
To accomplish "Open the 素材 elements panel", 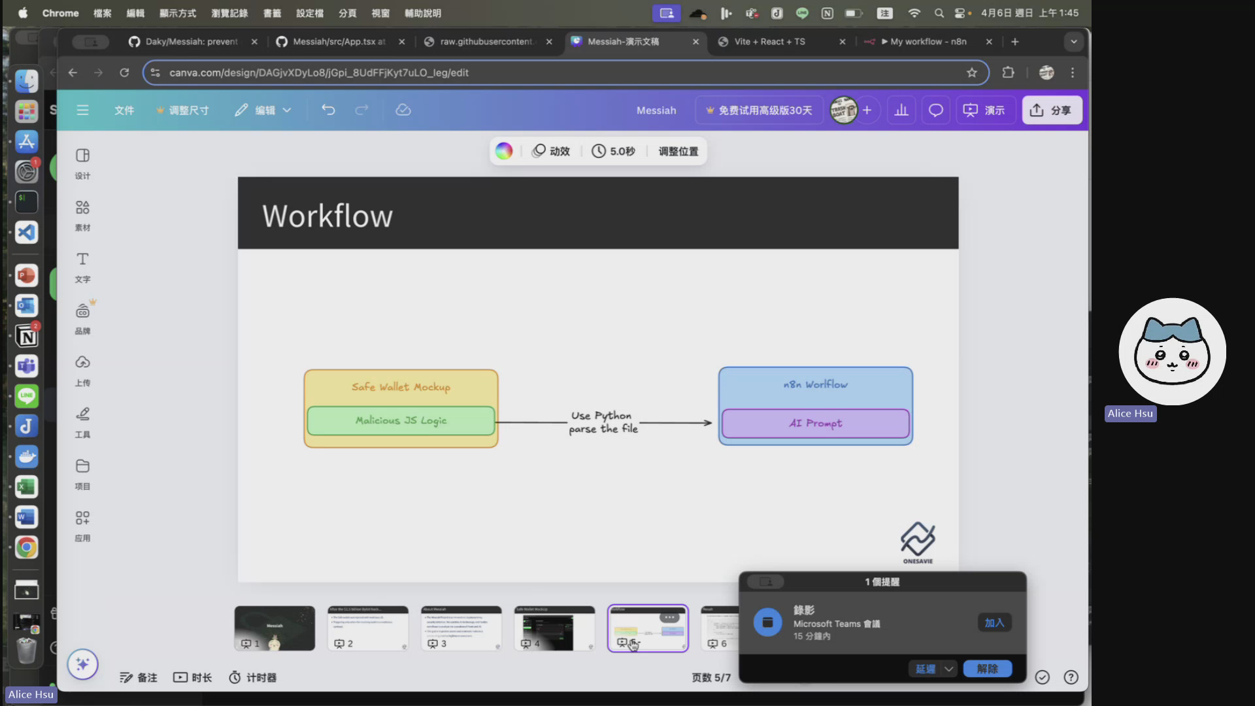I will [82, 216].
